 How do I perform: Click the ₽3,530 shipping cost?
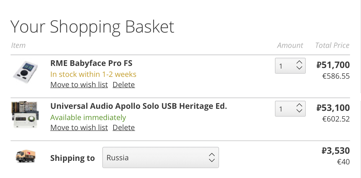[336, 151]
